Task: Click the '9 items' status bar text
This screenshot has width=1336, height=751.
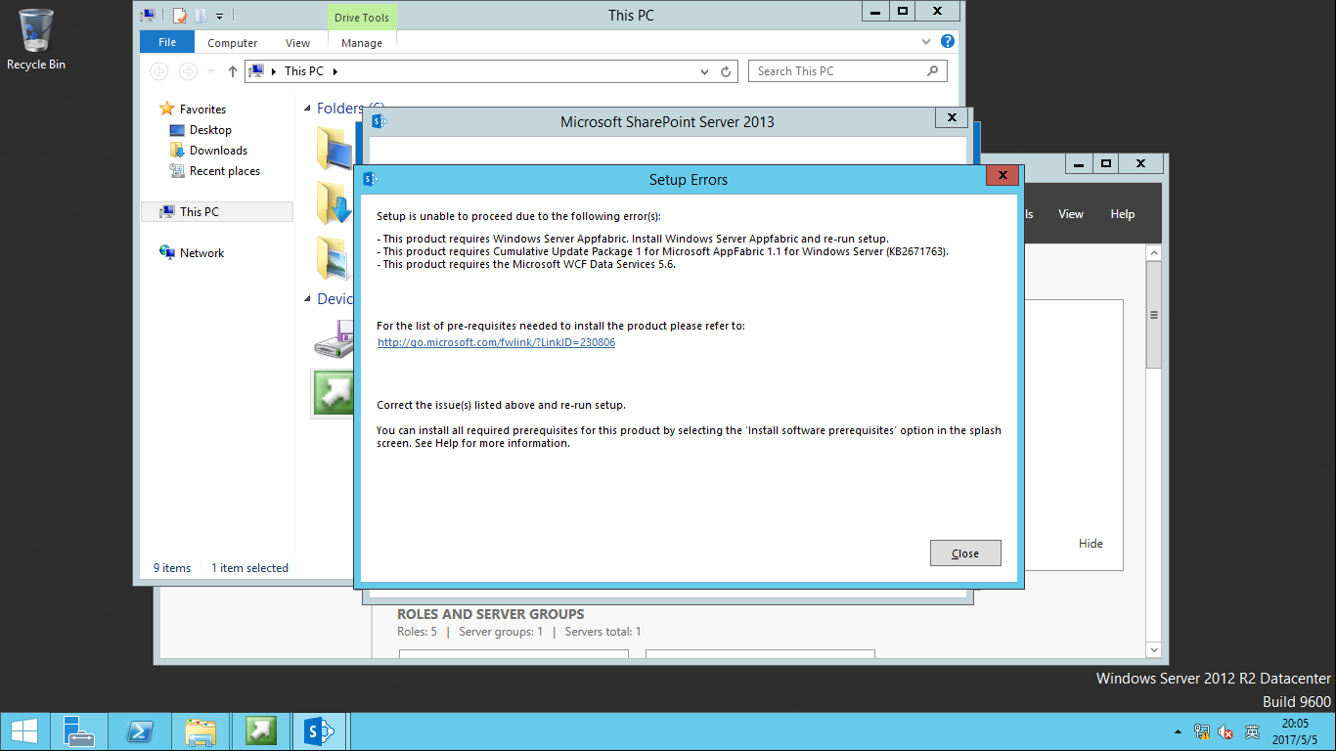Action: [x=172, y=568]
